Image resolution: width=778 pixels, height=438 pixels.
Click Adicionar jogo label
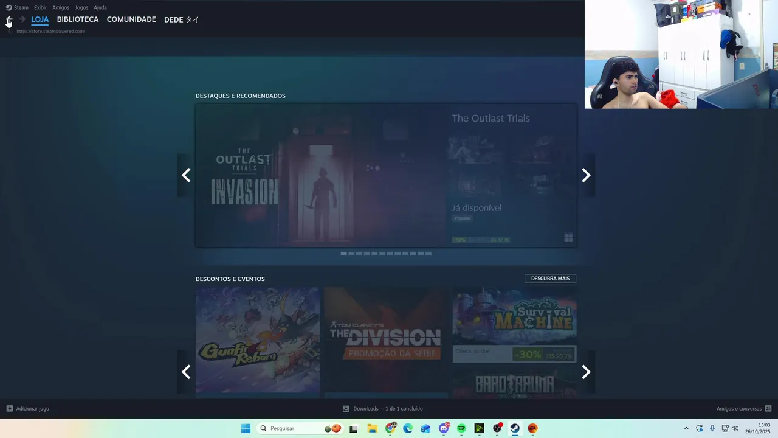(x=33, y=409)
